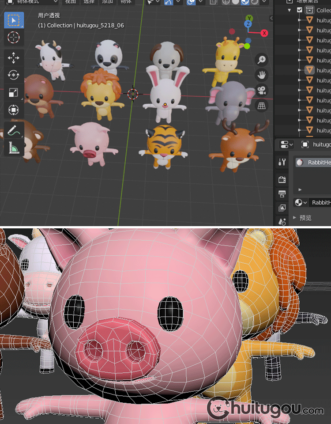Click the sidebar reveal arrow at viewport edge
Image resolution: width=331 pixels, height=424 pixels.
pos(271,18)
